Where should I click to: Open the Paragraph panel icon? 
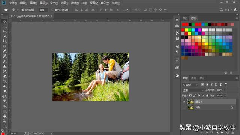click(177, 52)
